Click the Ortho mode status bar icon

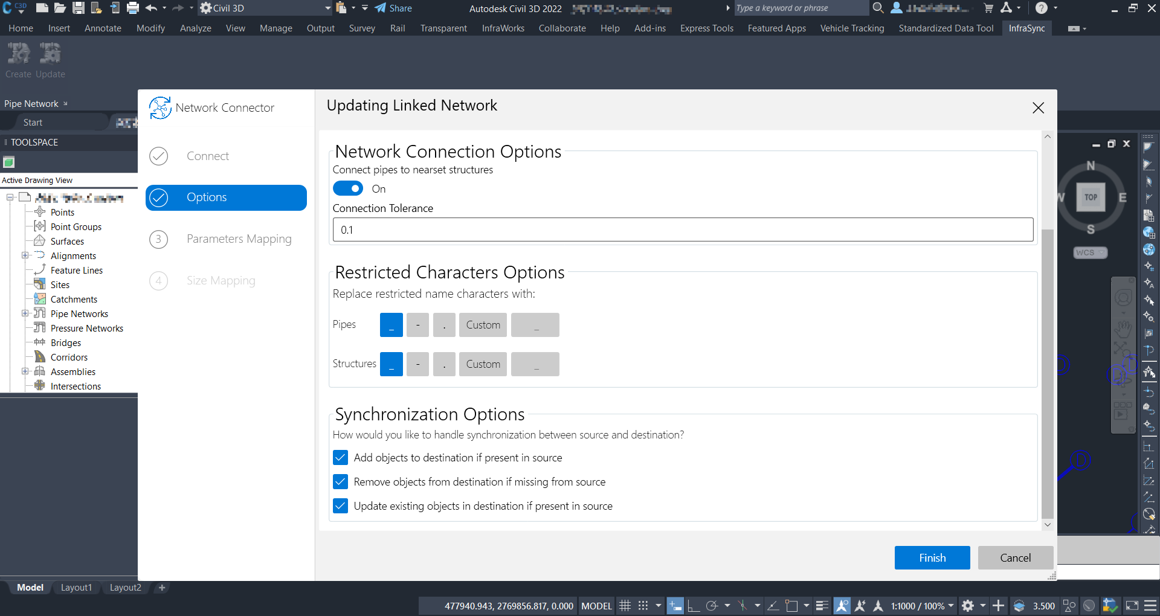694,606
